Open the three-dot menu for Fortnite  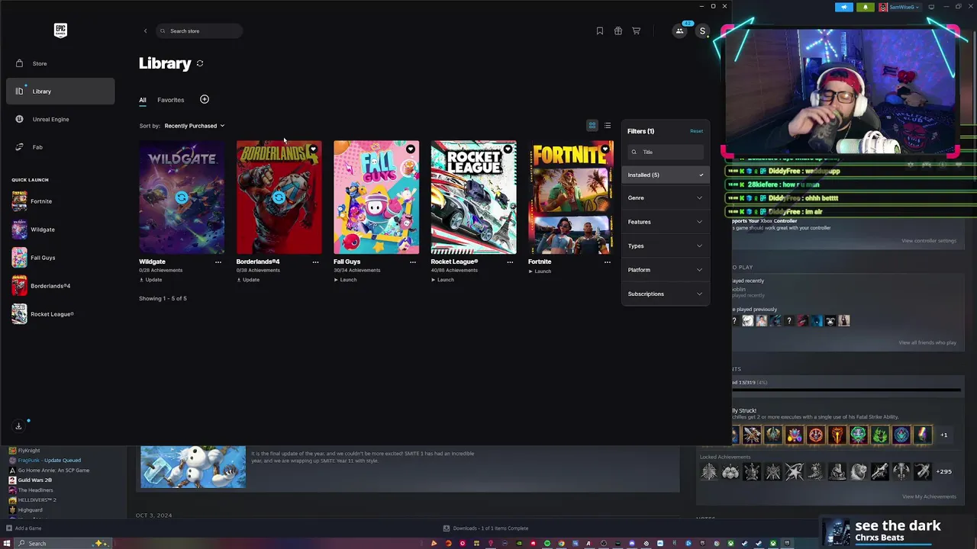pos(608,262)
